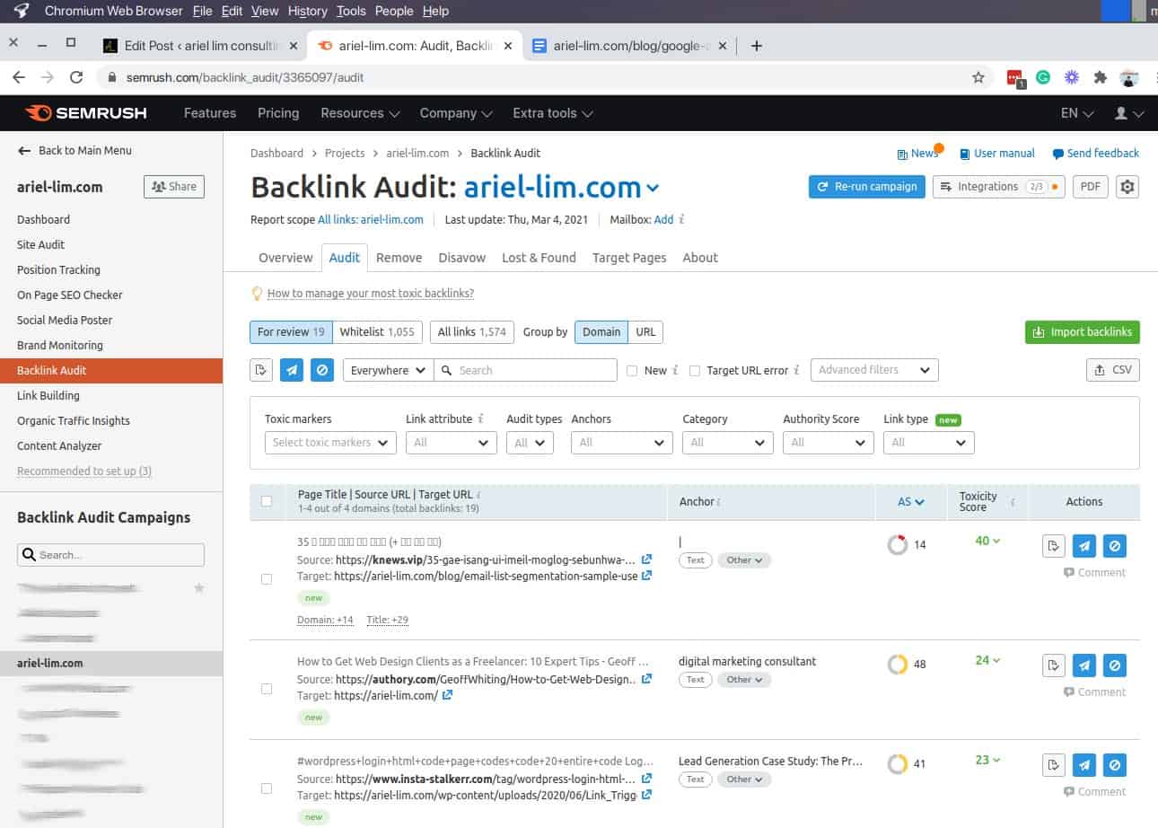The height and width of the screenshot is (828, 1158).
Task: Enable the Target URL error checkbox
Action: [x=695, y=370]
